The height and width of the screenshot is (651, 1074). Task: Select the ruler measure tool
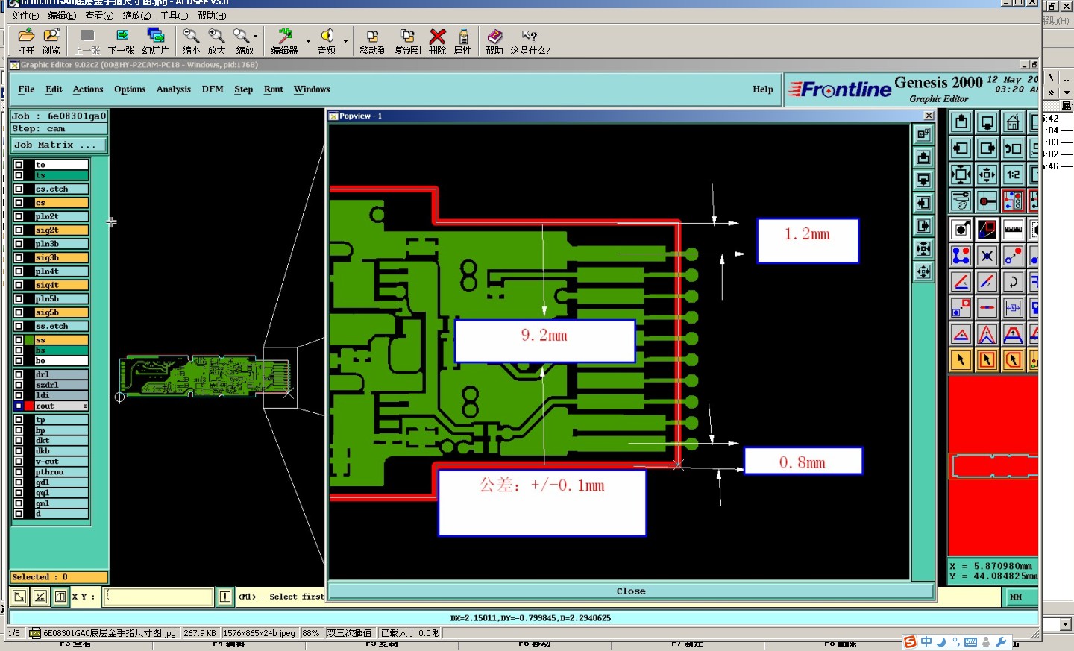1013,229
